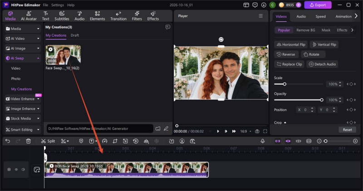The image size is (363, 191).
Task: Click the Position X input field
Action: pyautogui.click(x=305, y=110)
